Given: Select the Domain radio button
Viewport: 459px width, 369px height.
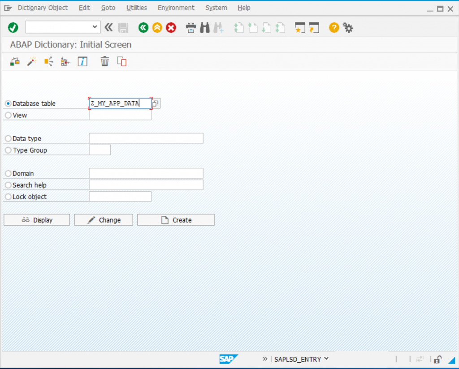Looking at the screenshot, I should [8, 173].
